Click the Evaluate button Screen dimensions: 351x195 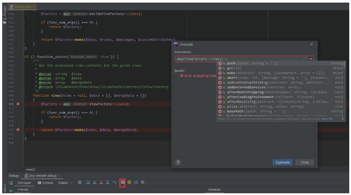[283, 162]
